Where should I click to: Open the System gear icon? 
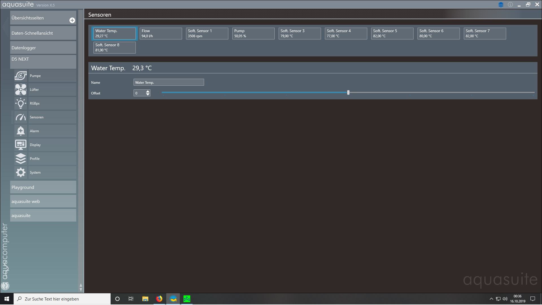coord(21,173)
